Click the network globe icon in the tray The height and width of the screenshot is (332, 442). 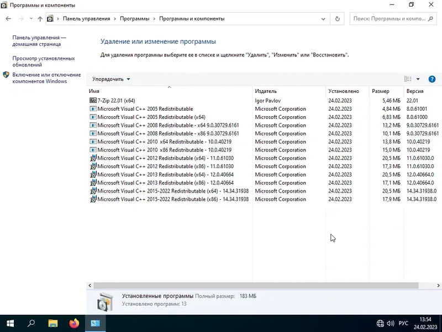[x=379, y=323]
